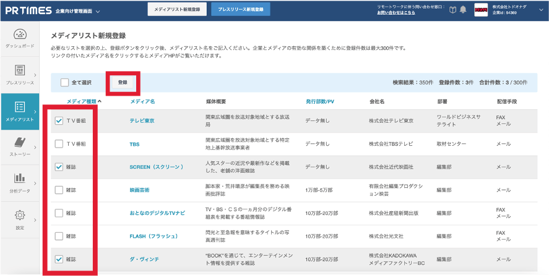Open the Story book icon in sidebar

[20, 142]
